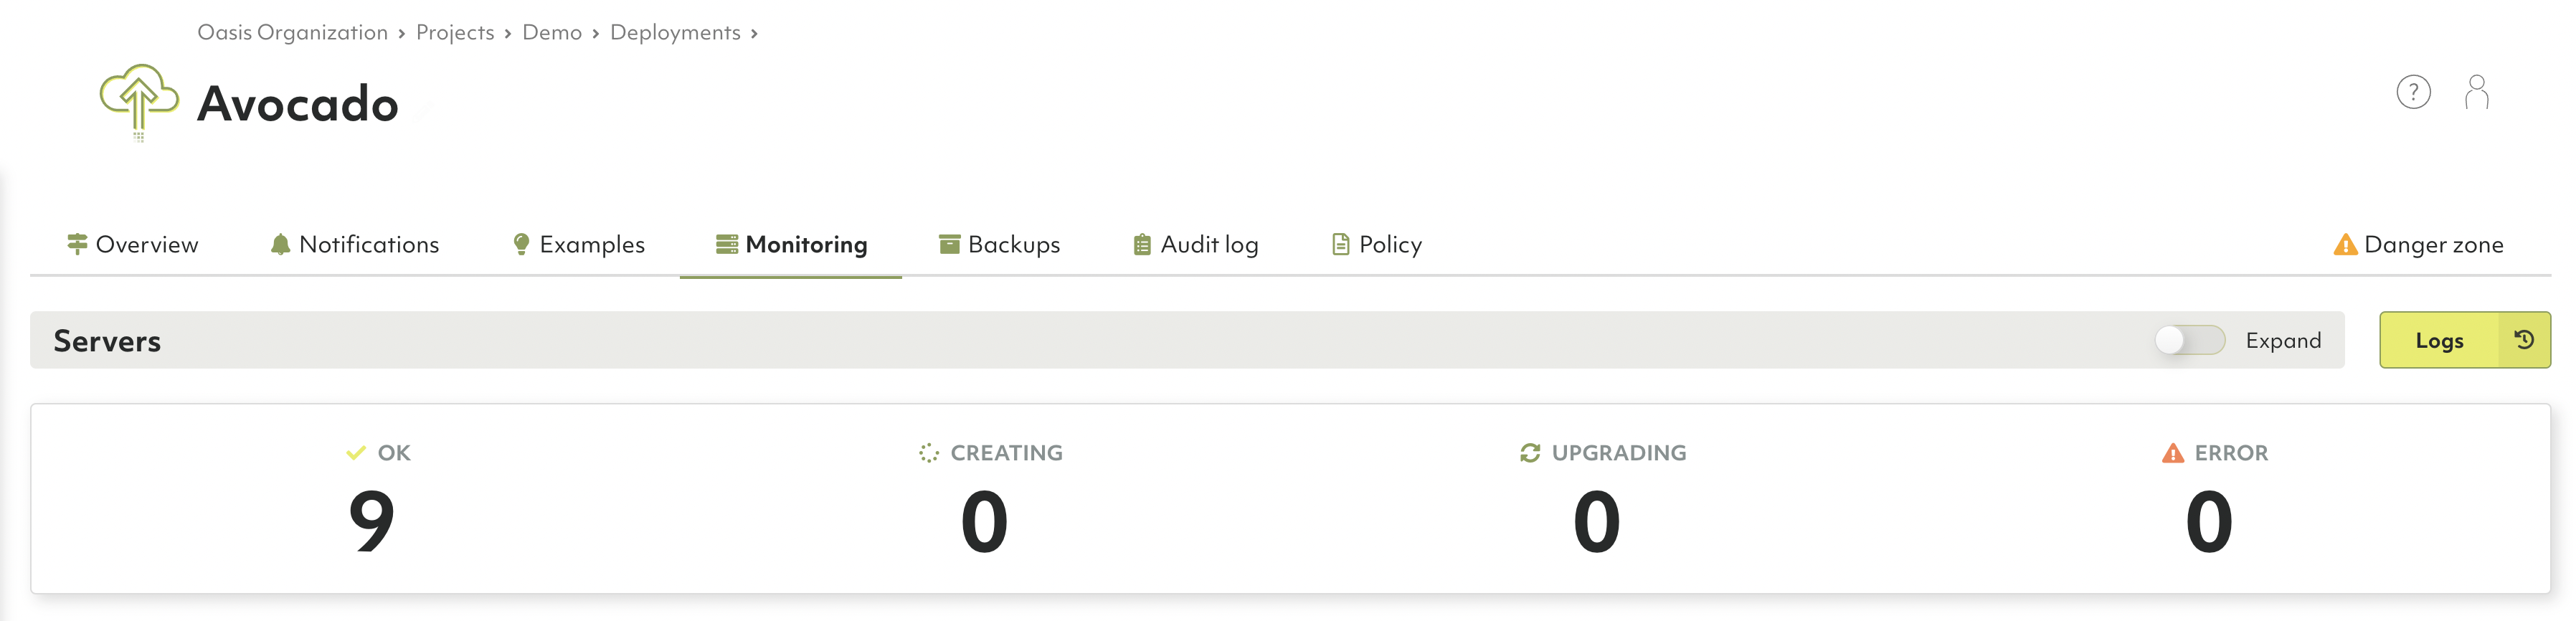Open the Demo breadcrumb link

552,33
